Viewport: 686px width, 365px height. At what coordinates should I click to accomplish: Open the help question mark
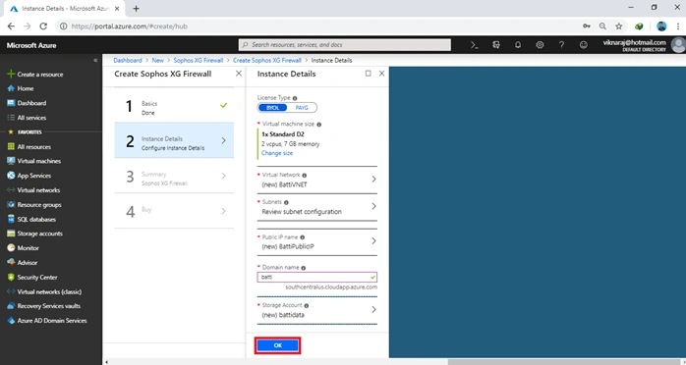[x=561, y=44]
